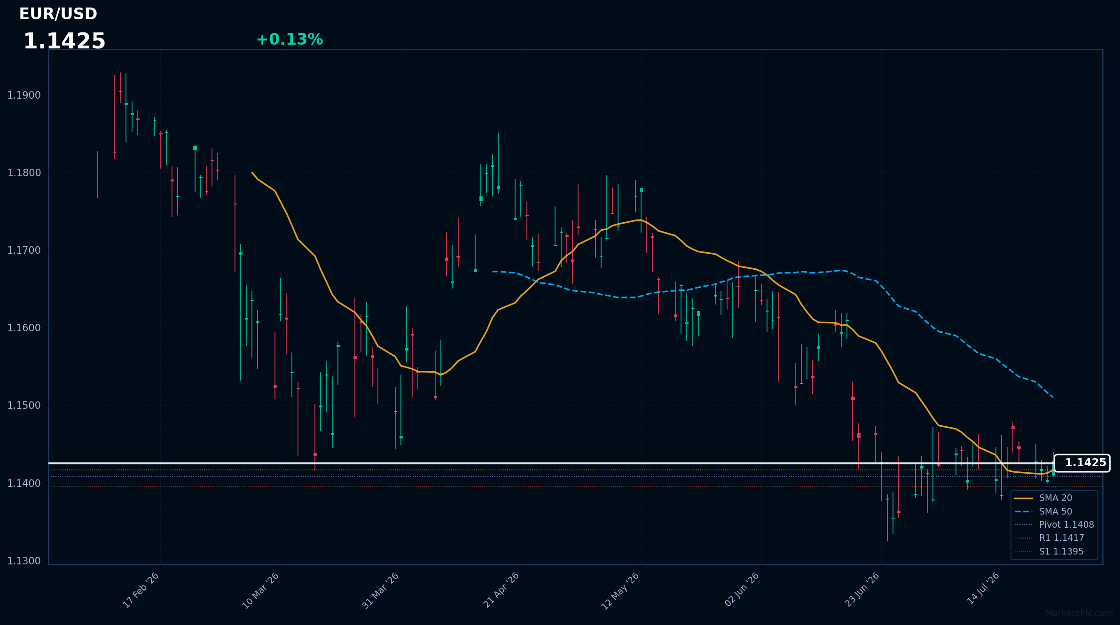The image size is (1120, 625).
Task: Click the 10 Mar '26 date label
Action: click(x=260, y=591)
